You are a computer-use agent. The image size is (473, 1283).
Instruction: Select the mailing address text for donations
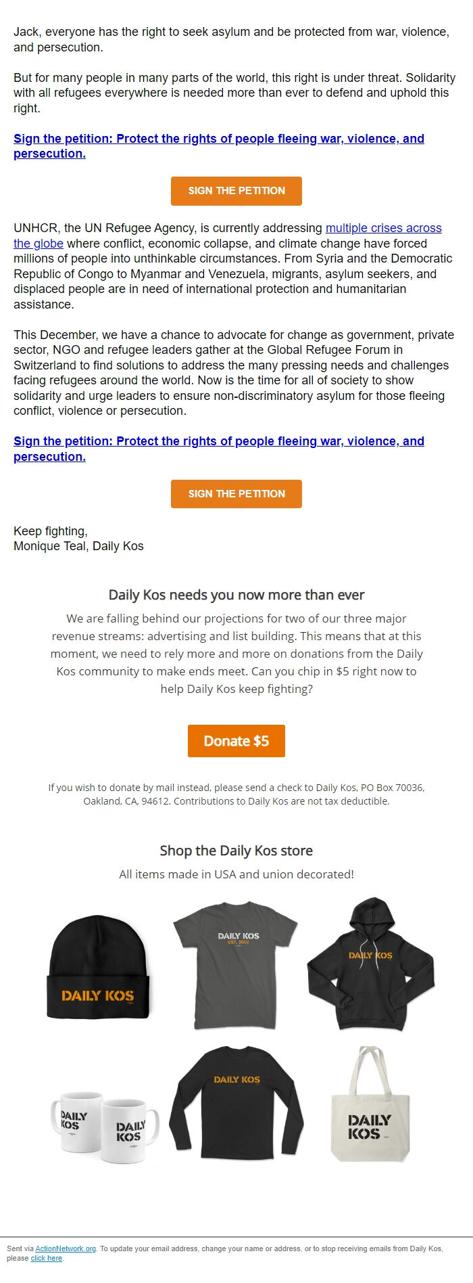click(236, 794)
